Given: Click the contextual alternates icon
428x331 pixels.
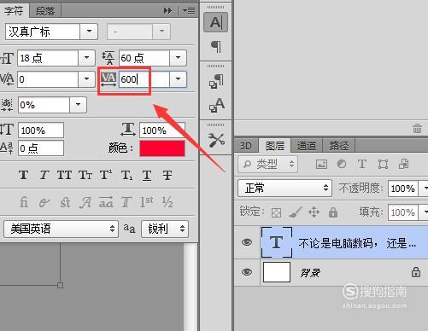Looking at the screenshot, I should (44, 202).
